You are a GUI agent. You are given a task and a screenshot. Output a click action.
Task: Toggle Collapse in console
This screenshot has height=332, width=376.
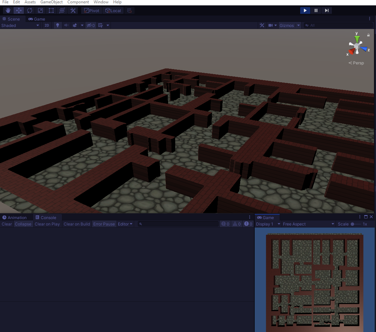[23, 224]
